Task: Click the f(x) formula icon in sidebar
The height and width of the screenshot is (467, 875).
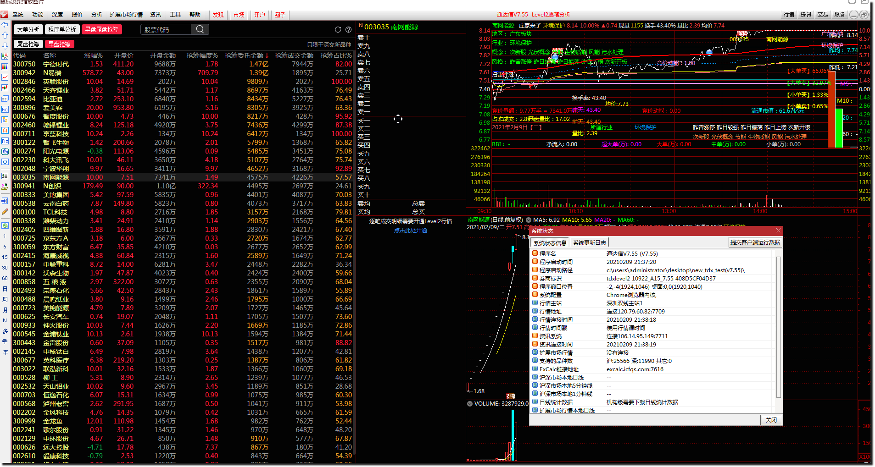Action: (x=5, y=151)
